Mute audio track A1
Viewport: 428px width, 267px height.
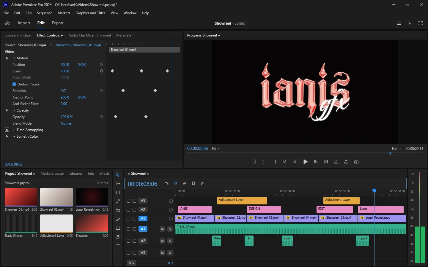click(x=162, y=229)
